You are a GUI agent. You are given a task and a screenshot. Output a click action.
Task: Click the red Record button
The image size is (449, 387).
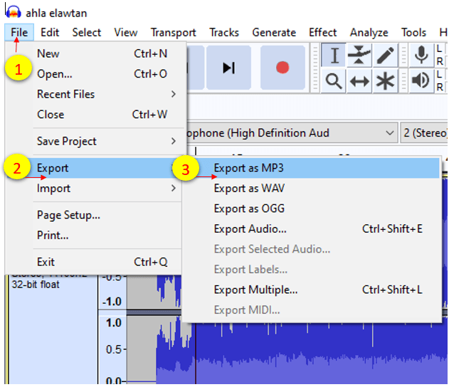pyautogui.click(x=282, y=68)
